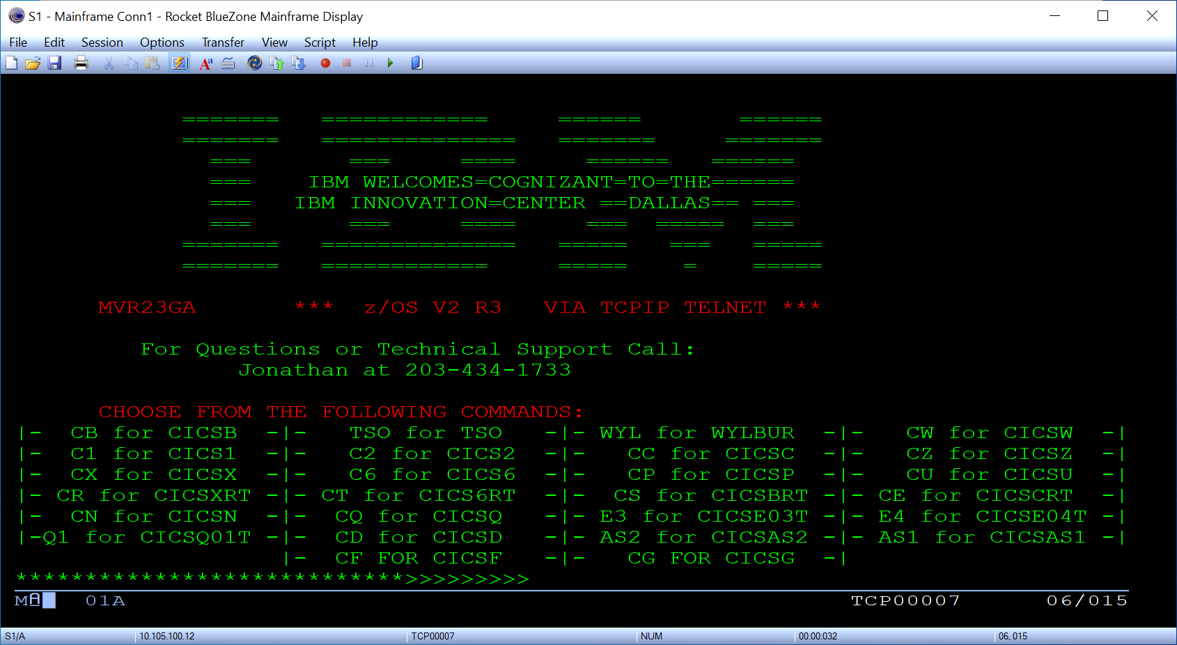Click the NUM indicator in status bar
The width and height of the screenshot is (1177, 645).
[652, 637]
